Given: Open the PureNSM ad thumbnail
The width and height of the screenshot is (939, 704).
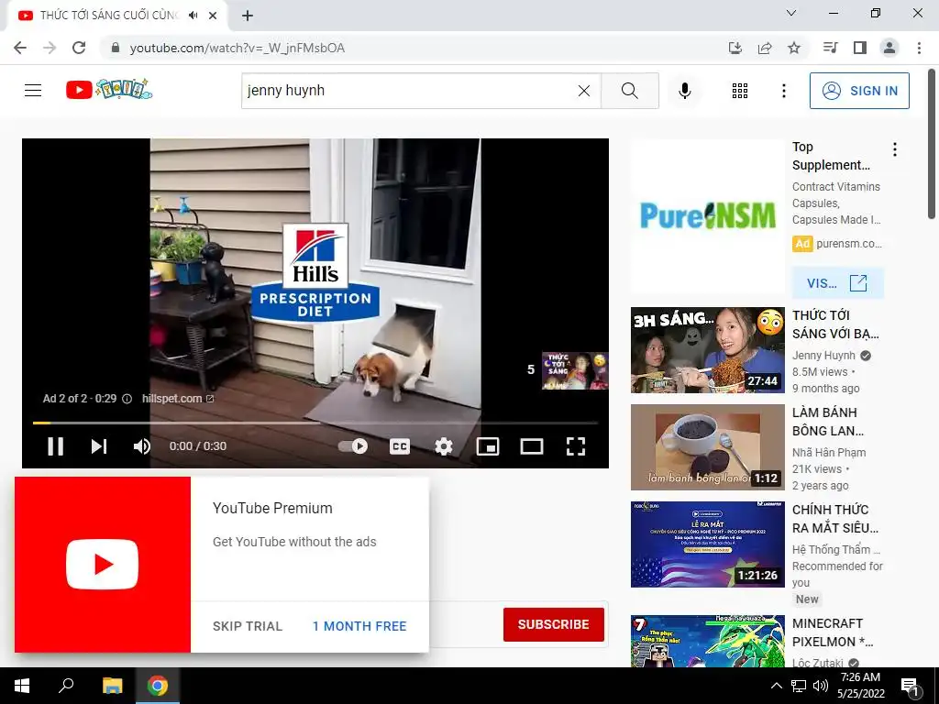Looking at the screenshot, I should (707, 216).
